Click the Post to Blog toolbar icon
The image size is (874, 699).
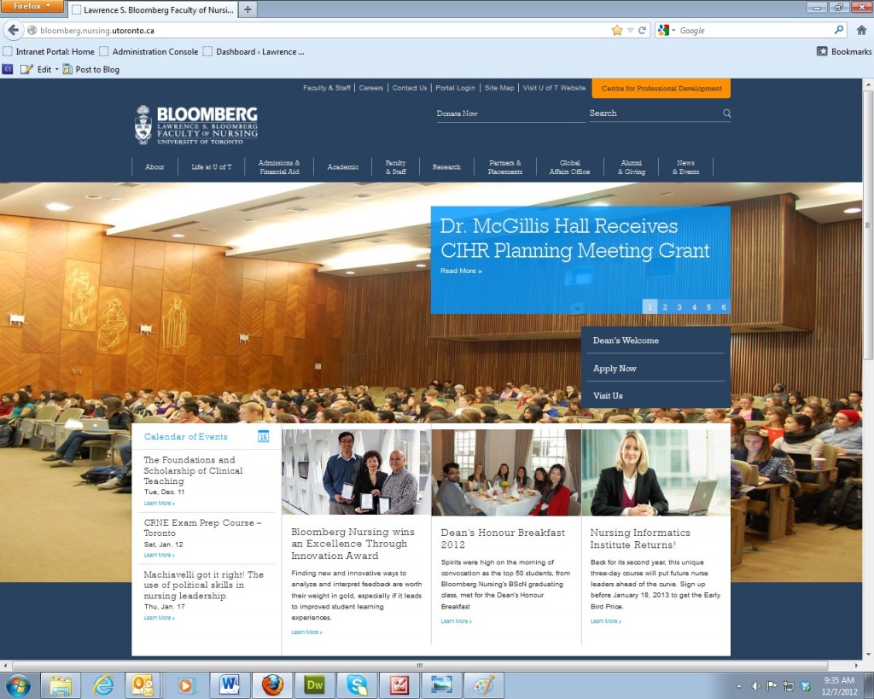(x=67, y=69)
